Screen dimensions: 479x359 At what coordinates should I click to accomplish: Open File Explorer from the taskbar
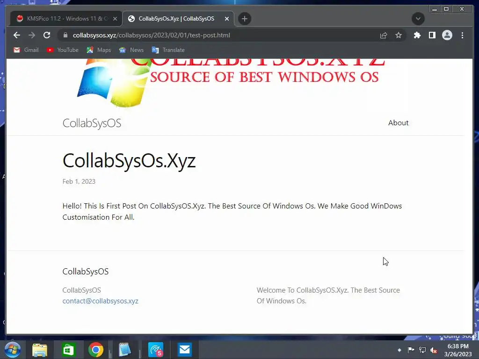point(40,350)
